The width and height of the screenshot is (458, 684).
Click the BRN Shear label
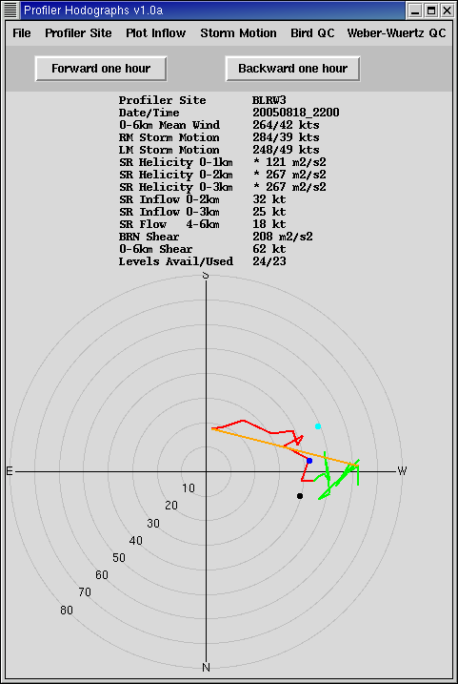[149, 237]
